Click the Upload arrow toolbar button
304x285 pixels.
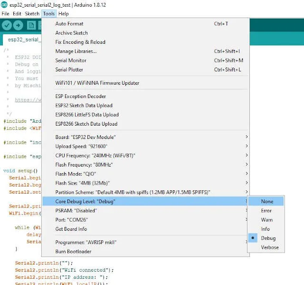pos(18,25)
